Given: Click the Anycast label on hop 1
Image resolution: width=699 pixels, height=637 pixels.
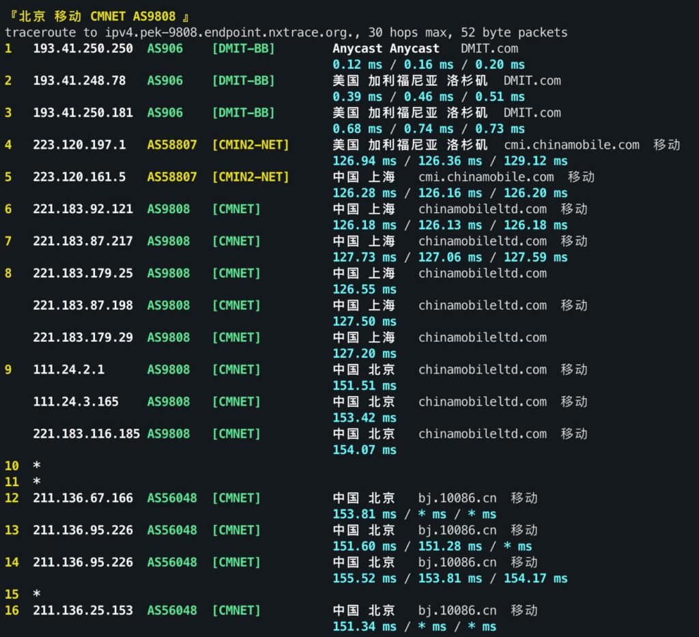Looking at the screenshot, I should pos(356,48).
